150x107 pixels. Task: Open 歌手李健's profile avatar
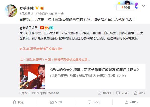tap(11, 11)
